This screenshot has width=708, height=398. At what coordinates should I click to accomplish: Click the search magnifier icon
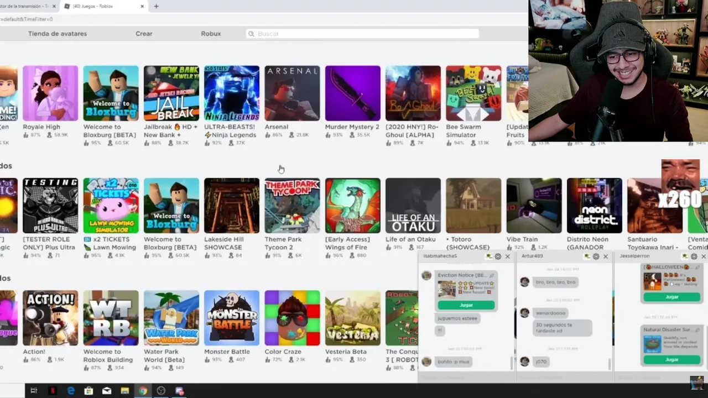click(251, 34)
